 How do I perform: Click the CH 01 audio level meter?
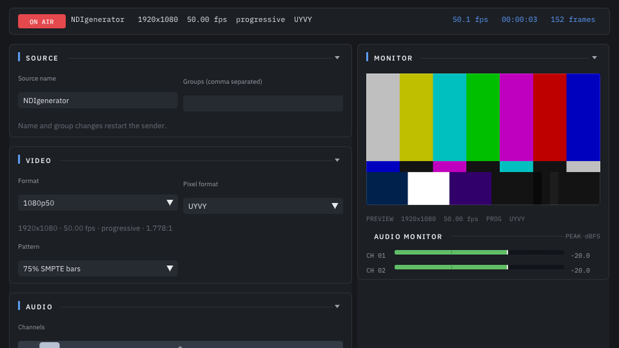[x=479, y=252]
